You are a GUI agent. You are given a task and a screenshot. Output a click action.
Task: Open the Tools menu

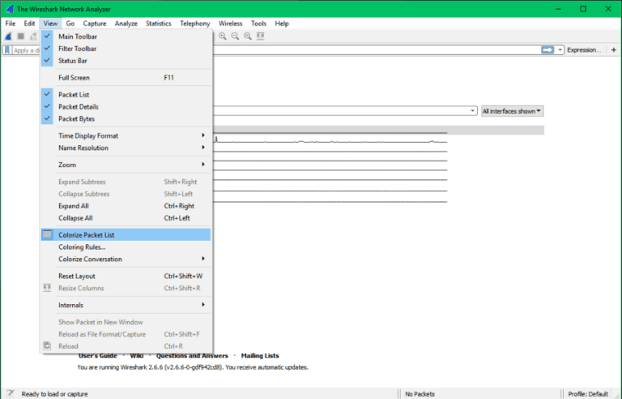[x=258, y=24]
